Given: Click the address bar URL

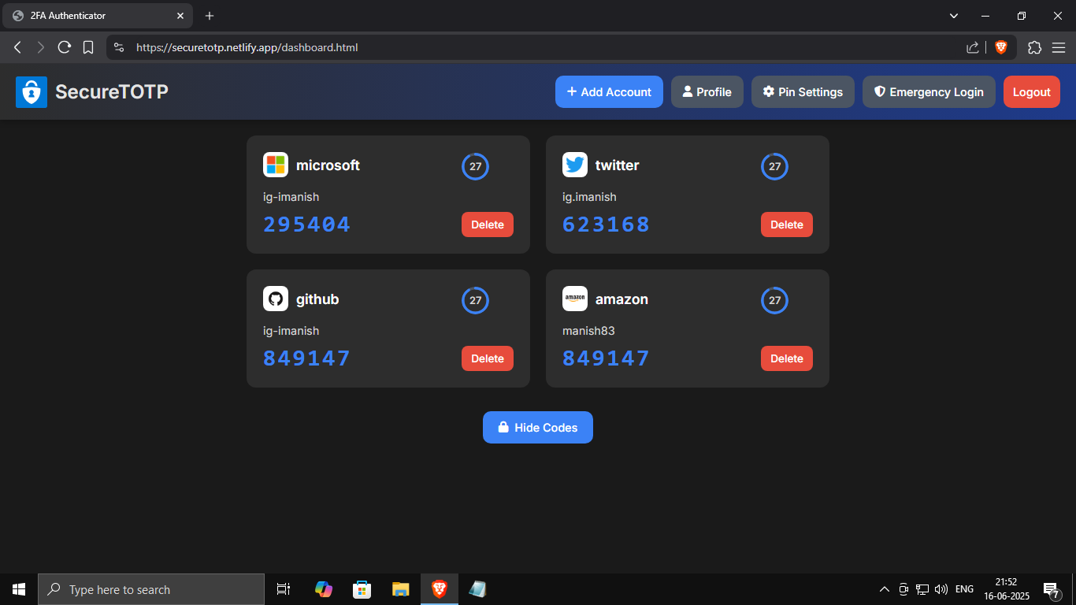Looking at the screenshot, I should [247, 47].
